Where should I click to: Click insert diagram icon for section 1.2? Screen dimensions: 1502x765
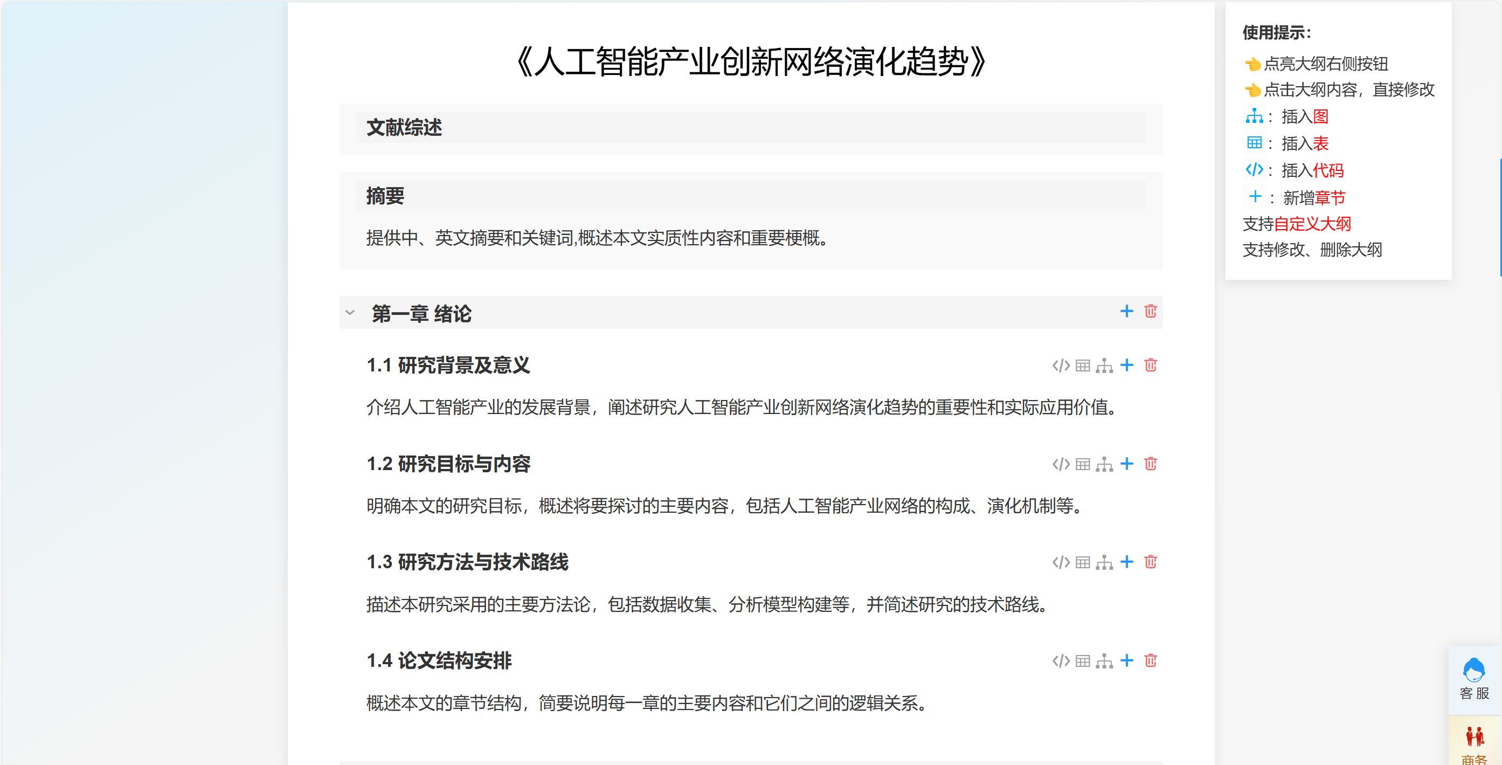pyautogui.click(x=1104, y=465)
